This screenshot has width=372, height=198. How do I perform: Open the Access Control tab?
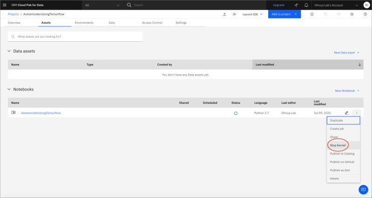152,23
